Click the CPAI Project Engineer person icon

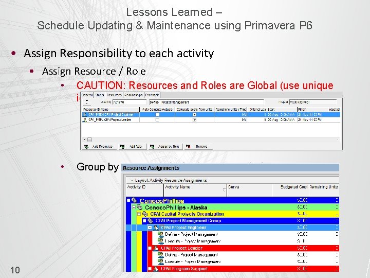tap(156, 228)
